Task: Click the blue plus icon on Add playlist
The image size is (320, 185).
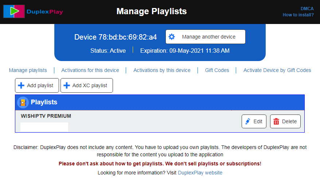Action: pos(21,85)
